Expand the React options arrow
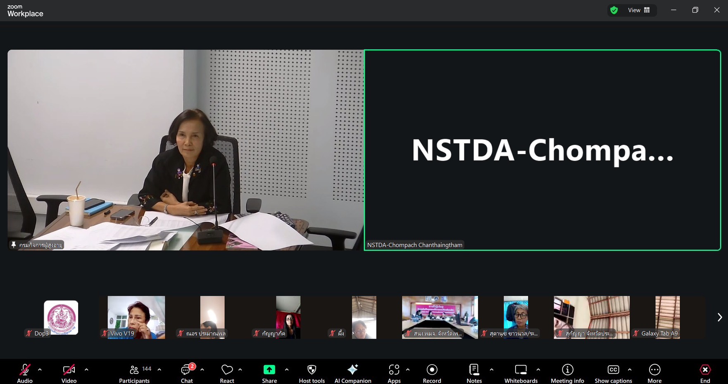The width and height of the screenshot is (728, 384). [240, 370]
